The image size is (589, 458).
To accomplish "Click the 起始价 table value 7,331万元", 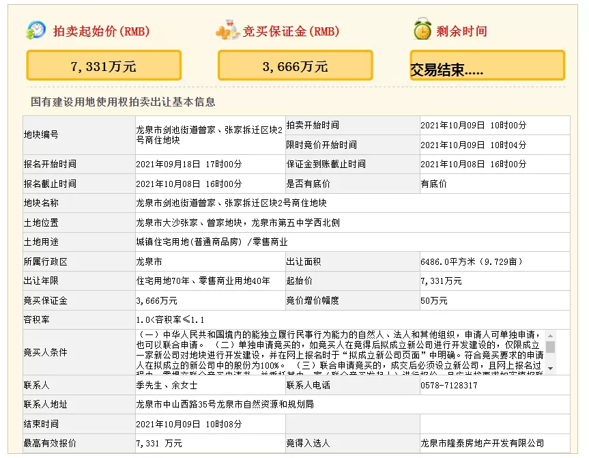I will 441,281.
